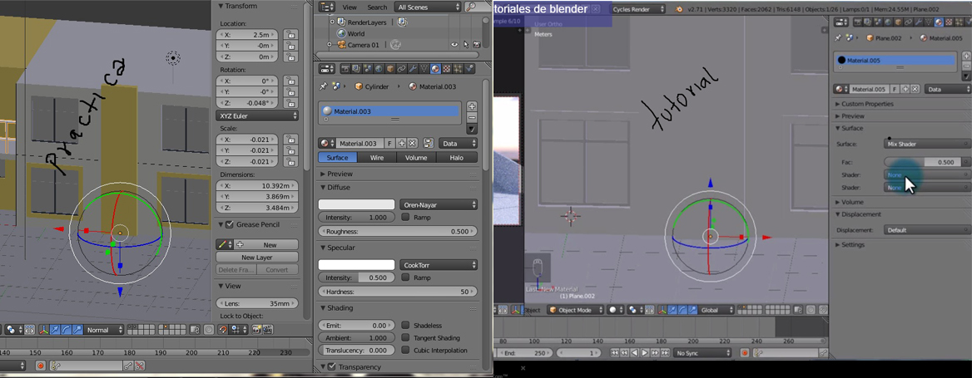Open the outliner View menu
The height and width of the screenshot is (378, 972).
350,7
